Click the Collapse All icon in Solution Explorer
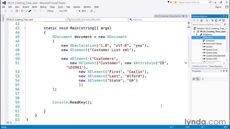 (x=220, y=20)
